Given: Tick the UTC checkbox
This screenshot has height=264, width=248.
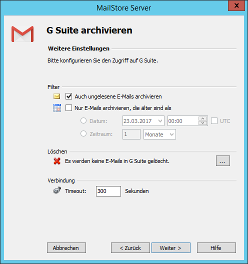Looking at the screenshot, I should (x=214, y=121).
